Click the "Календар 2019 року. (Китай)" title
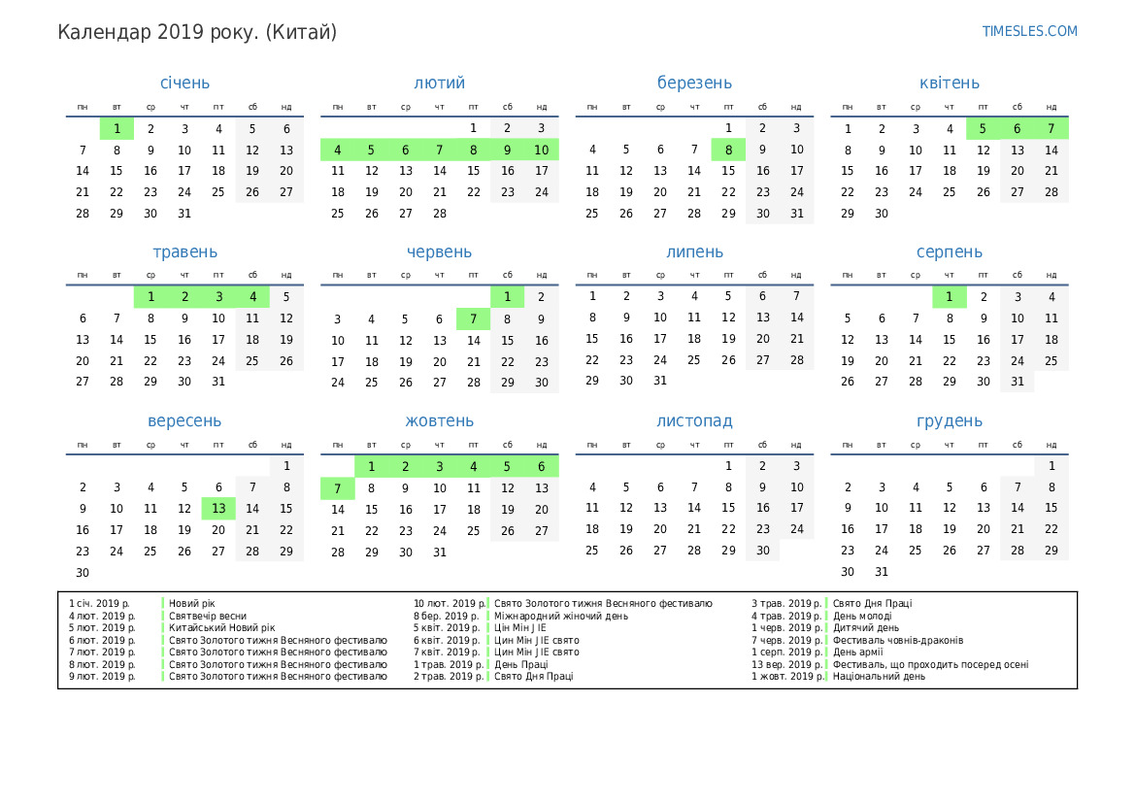1135x803 pixels. point(197,32)
